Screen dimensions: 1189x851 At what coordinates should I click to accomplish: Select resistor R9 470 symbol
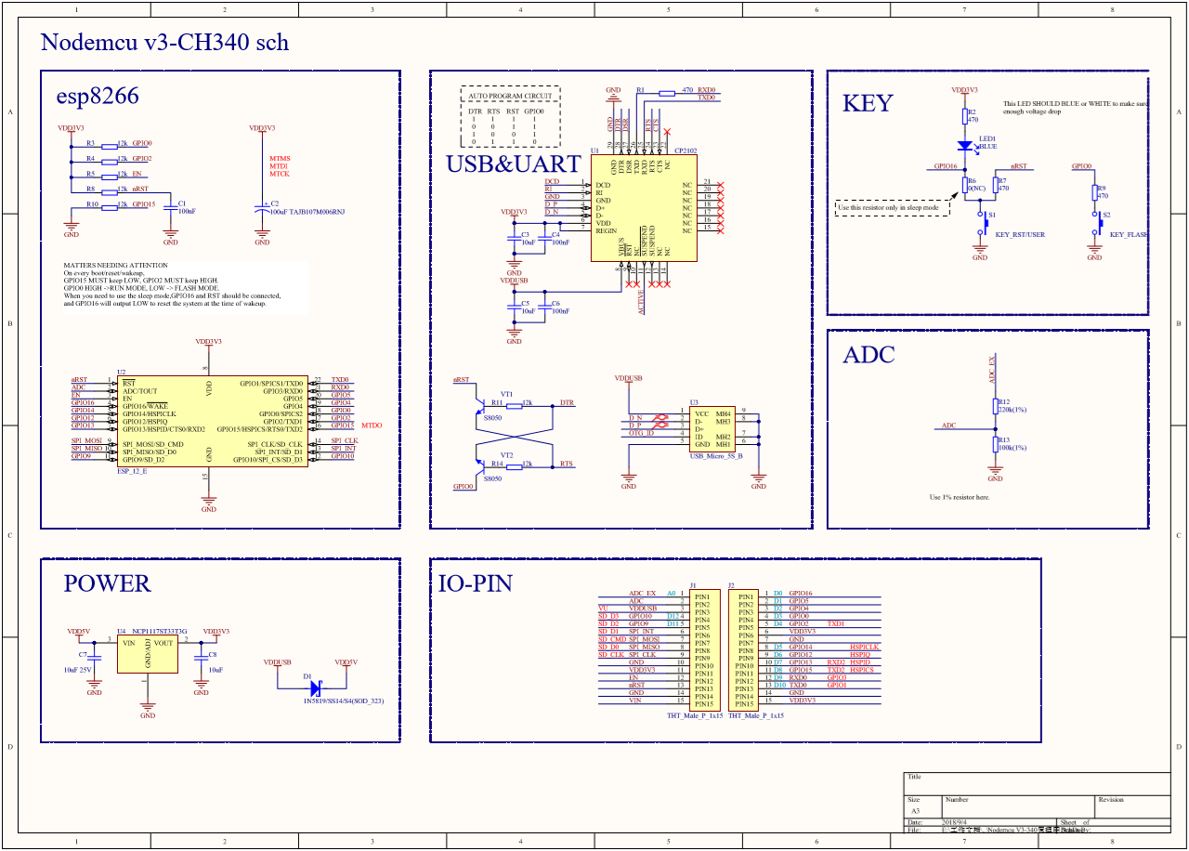click(x=1095, y=192)
